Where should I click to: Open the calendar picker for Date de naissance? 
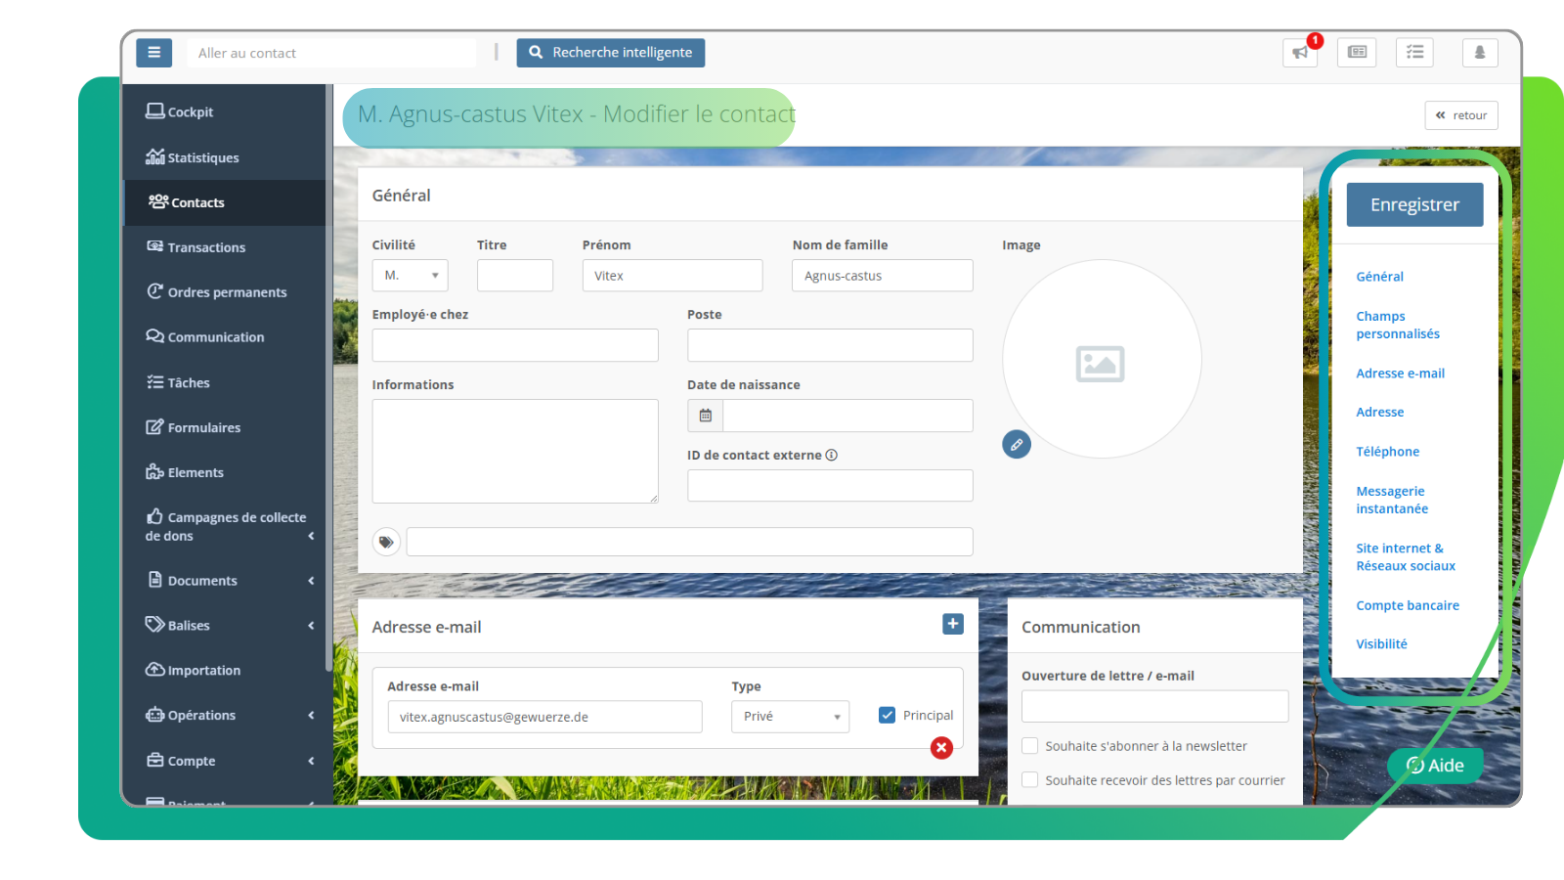[704, 415]
